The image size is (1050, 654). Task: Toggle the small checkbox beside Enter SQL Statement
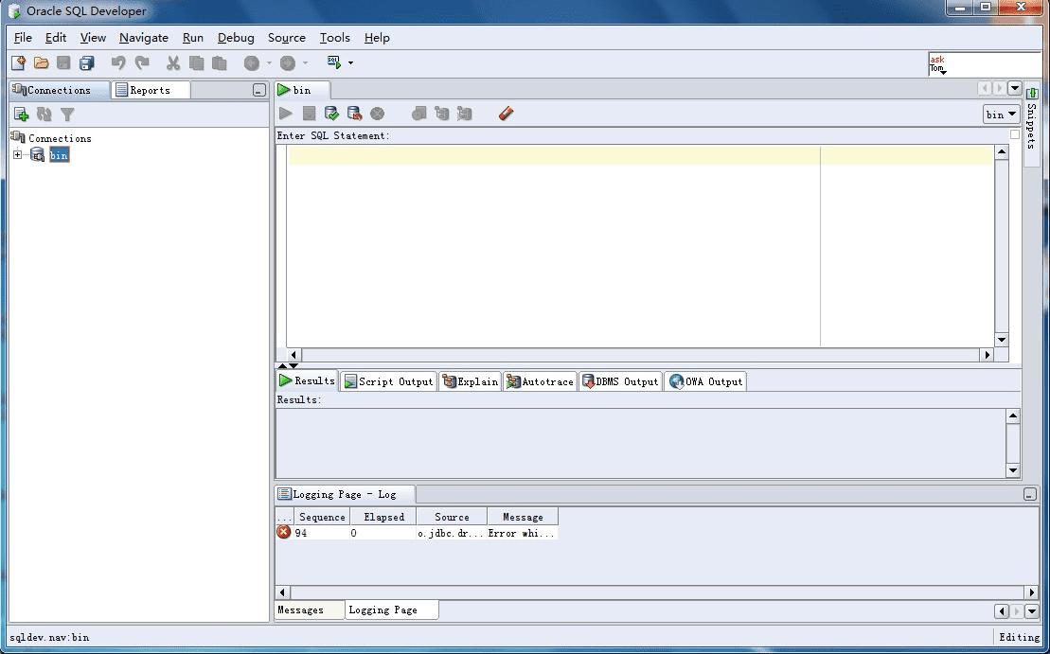pyautogui.click(x=1015, y=134)
